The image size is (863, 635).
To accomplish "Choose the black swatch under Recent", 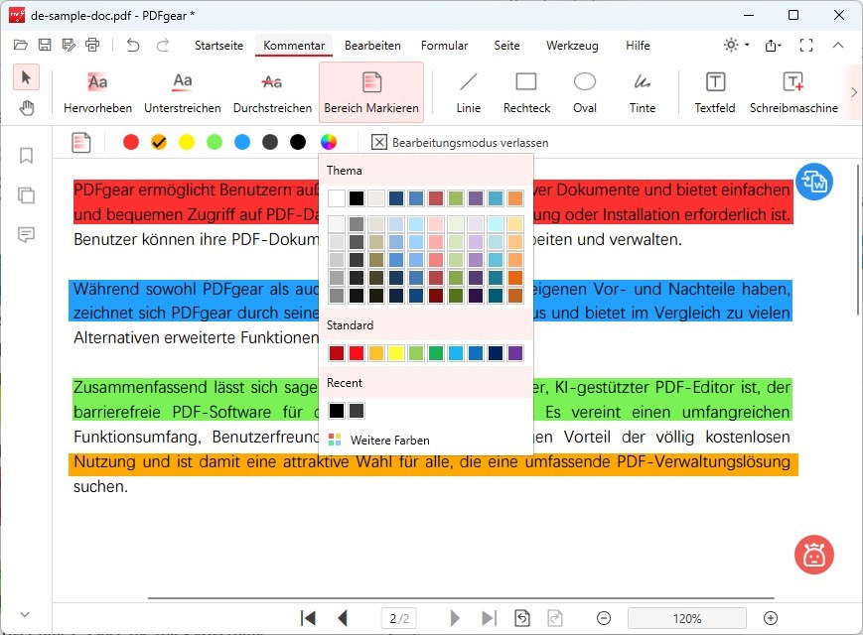I will click(x=337, y=411).
